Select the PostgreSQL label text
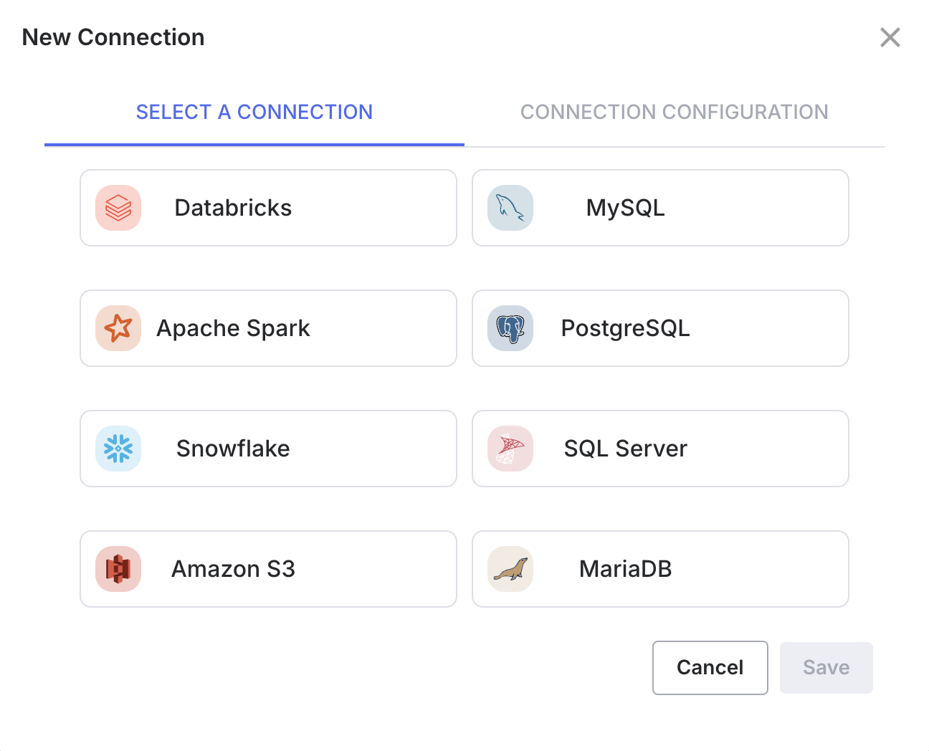The height and width of the screenshot is (751, 929). (x=626, y=328)
